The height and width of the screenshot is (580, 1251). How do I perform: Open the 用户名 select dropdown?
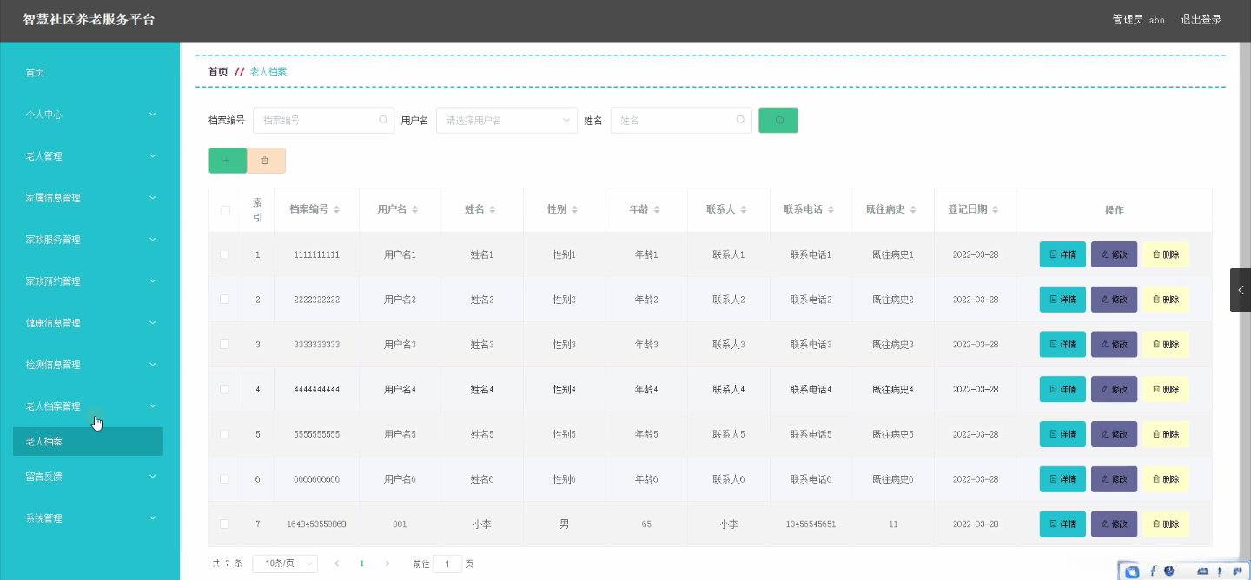pos(506,121)
